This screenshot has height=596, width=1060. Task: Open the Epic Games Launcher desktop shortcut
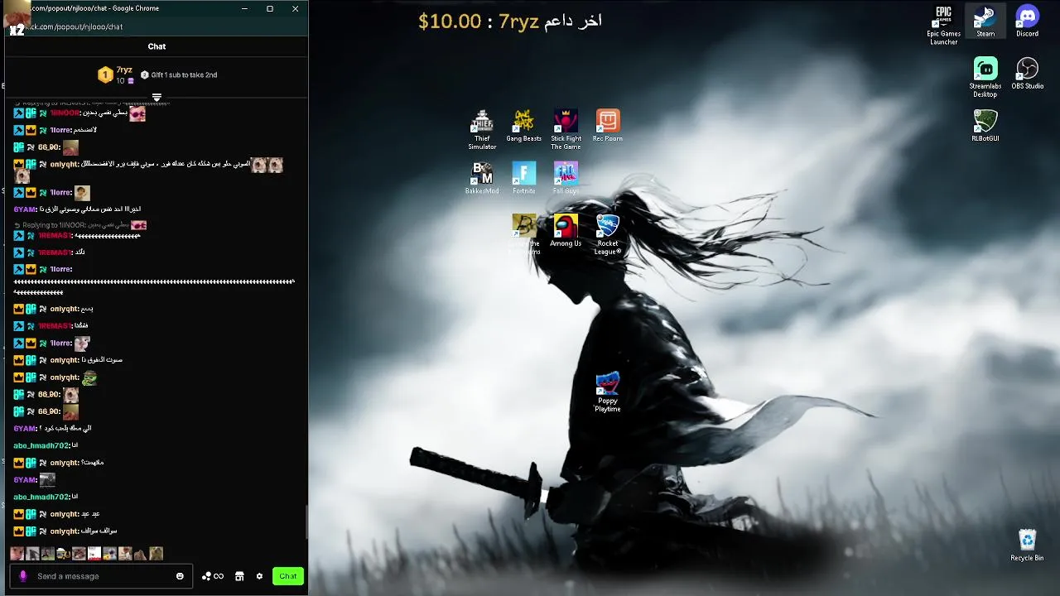point(943,25)
